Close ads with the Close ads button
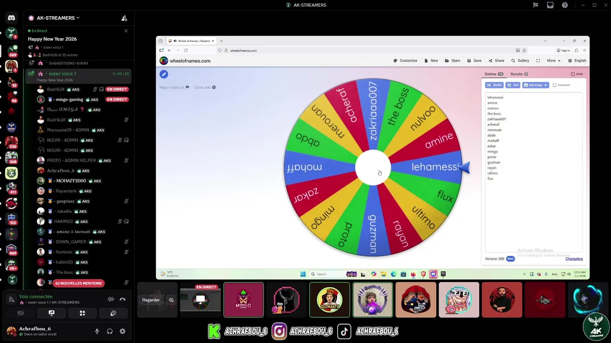The height and width of the screenshot is (343, 611). (205, 87)
